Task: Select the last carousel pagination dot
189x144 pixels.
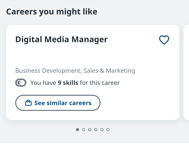Action: coord(108,130)
